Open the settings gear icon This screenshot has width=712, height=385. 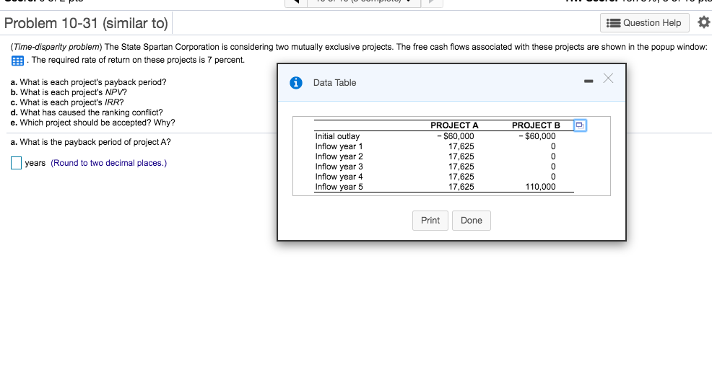(703, 22)
